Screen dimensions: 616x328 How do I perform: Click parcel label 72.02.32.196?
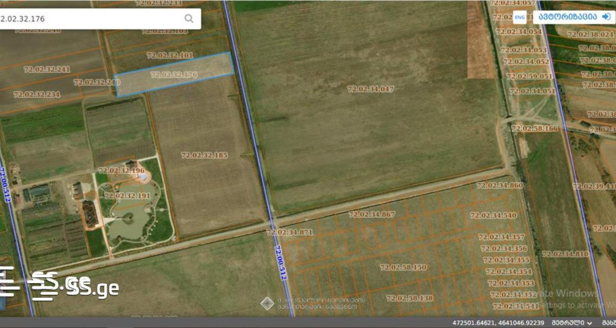[121, 170]
